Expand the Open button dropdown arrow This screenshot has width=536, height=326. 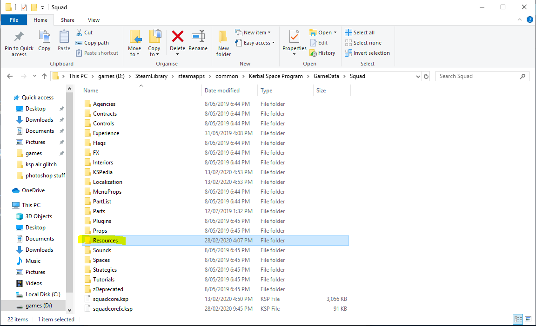coord(335,33)
